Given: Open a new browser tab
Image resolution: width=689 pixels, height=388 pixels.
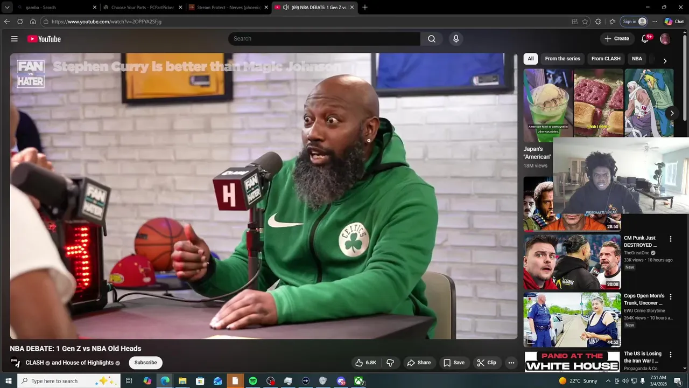Looking at the screenshot, I should [365, 8].
